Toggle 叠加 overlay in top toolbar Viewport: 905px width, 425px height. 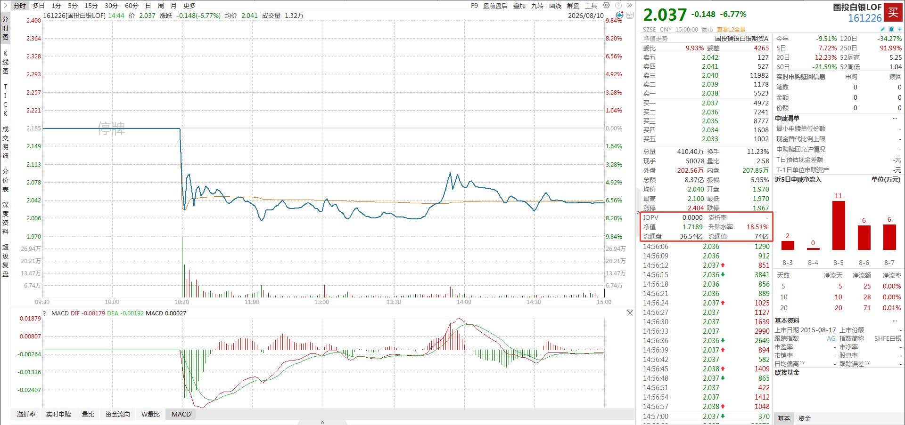click(519, 6)
